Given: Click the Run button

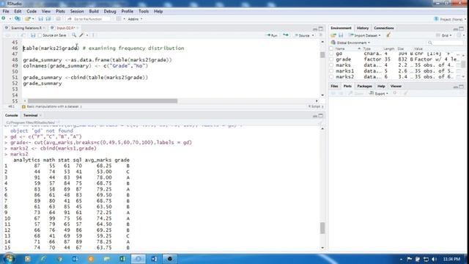Looking at the screenshot, I should (271, 35).
